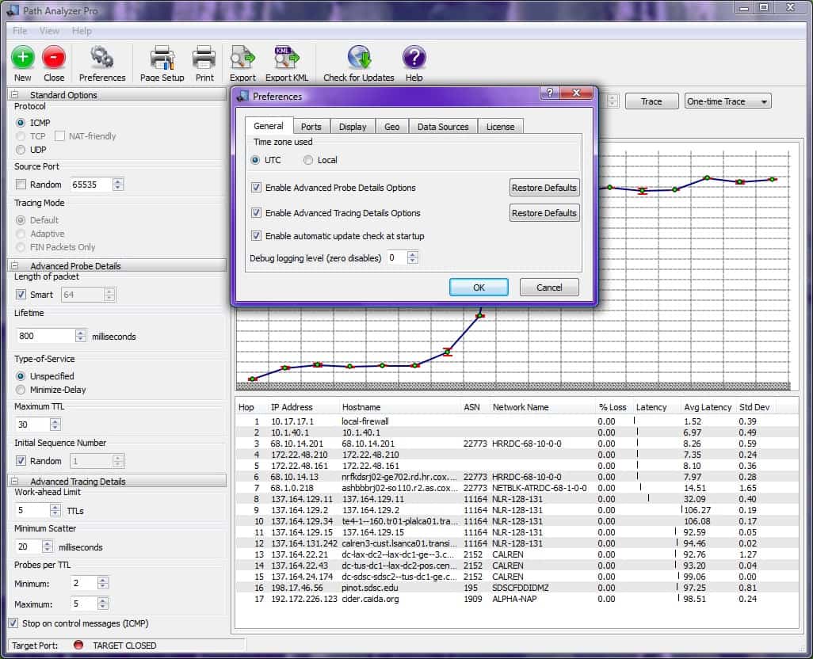Click the Check for Updates globe icon
The height and width of the screenshot is (659, 813).
(359, 57)
